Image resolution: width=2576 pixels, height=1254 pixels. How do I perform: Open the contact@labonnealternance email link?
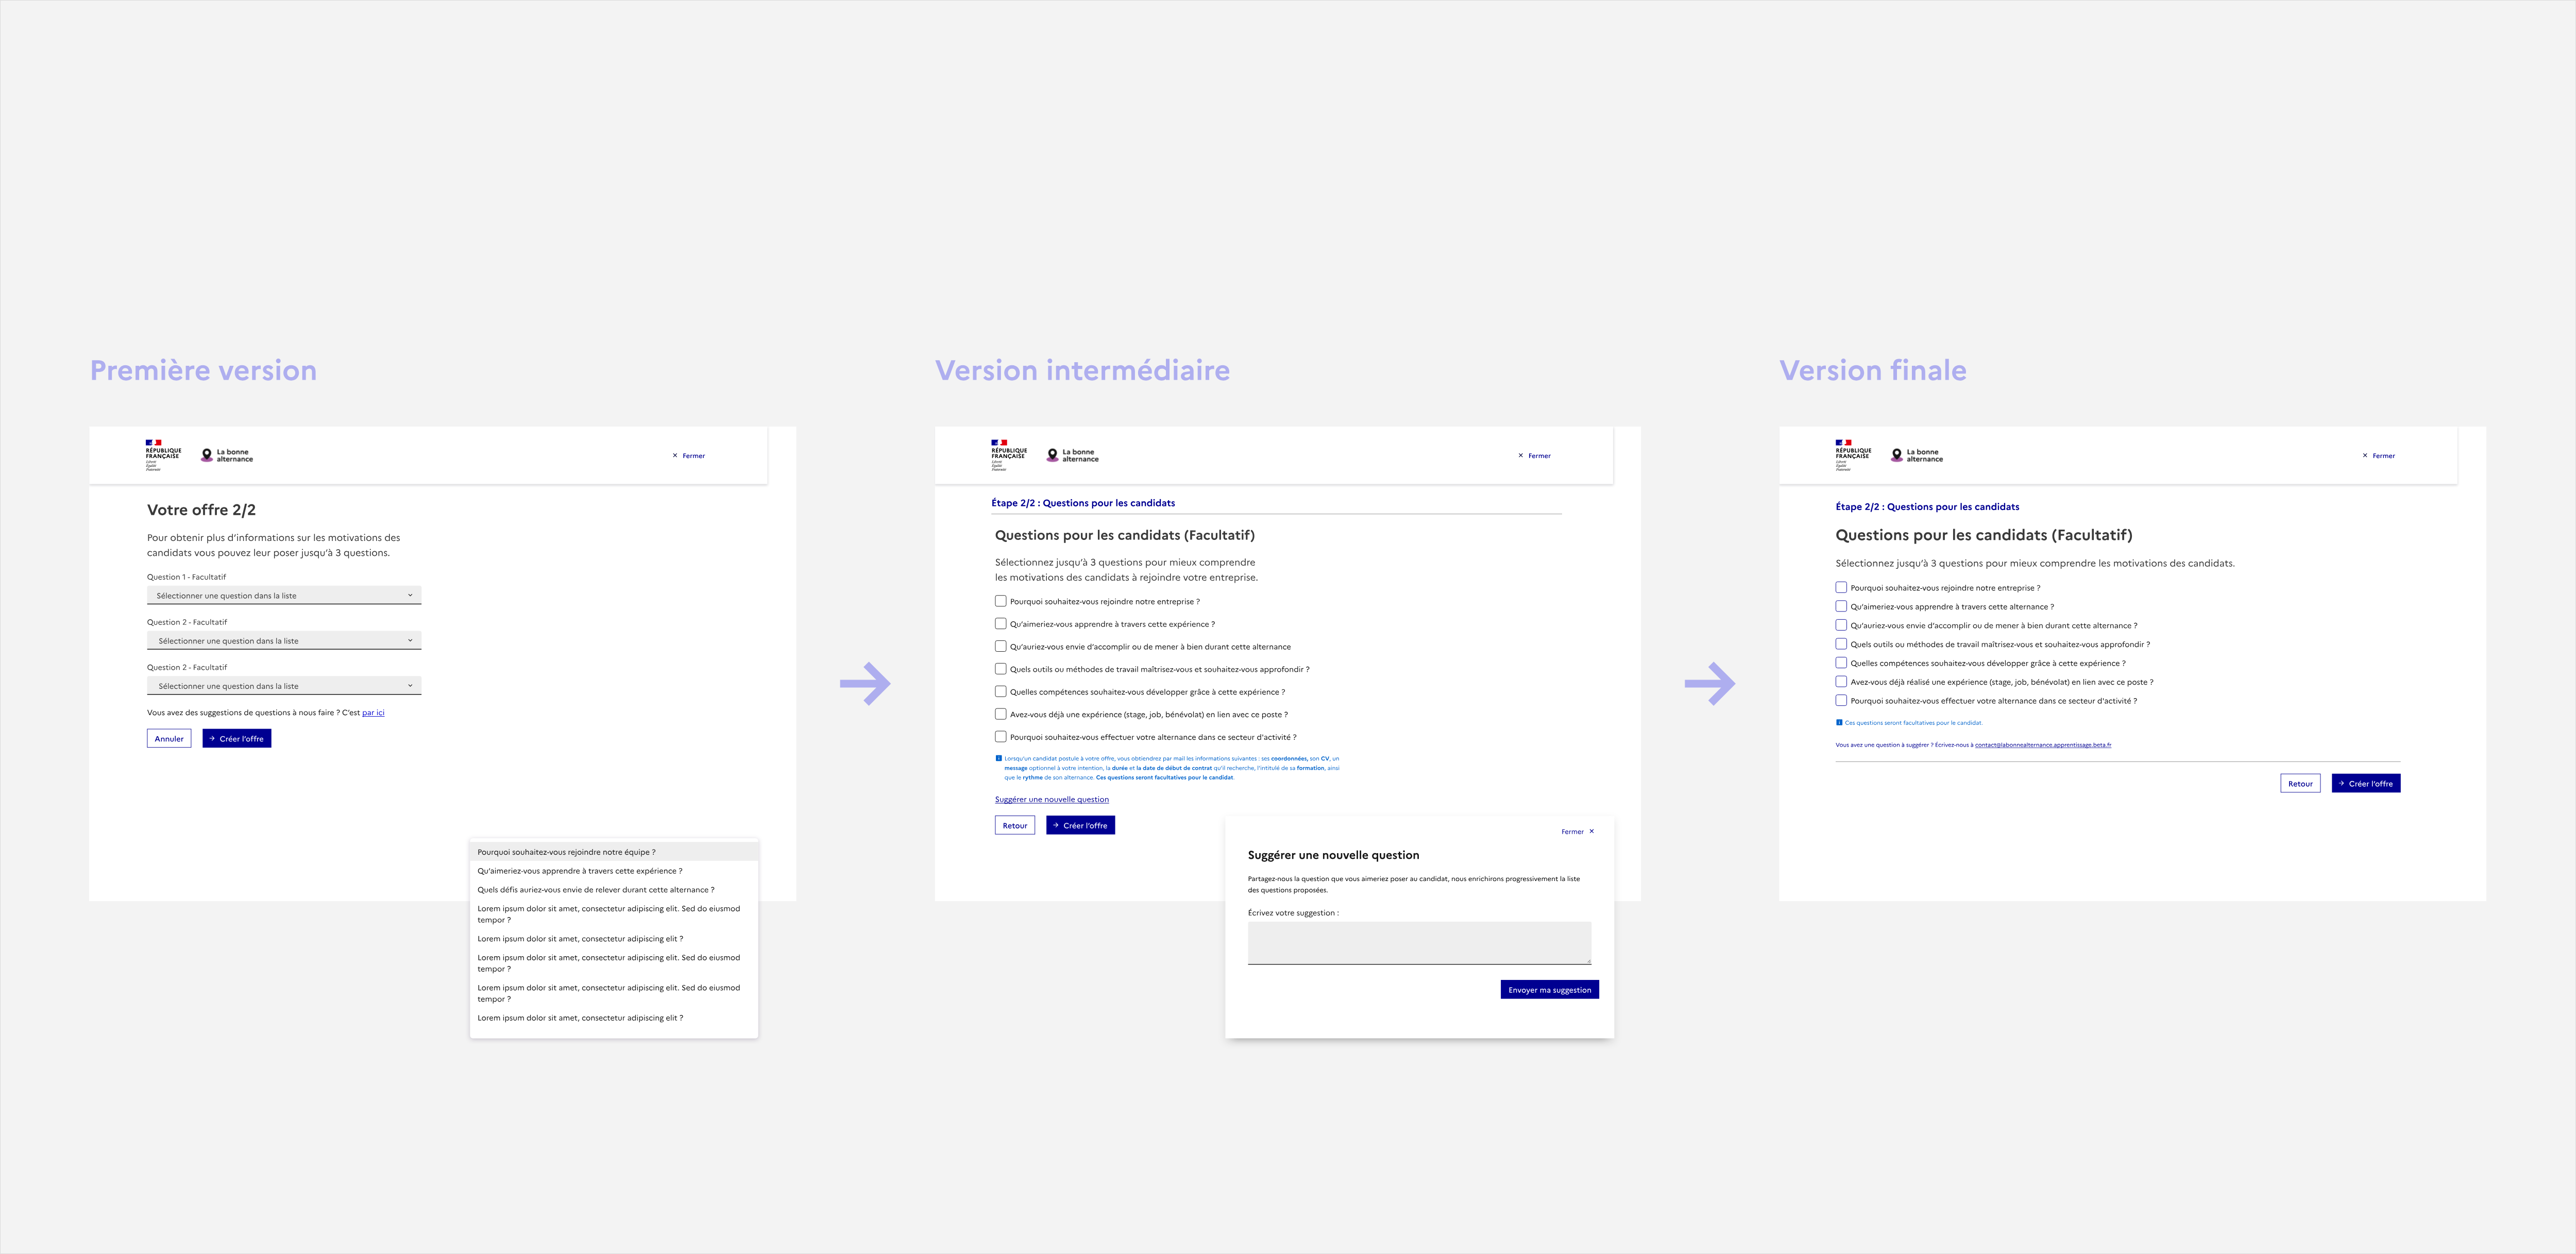[2043, 745]
